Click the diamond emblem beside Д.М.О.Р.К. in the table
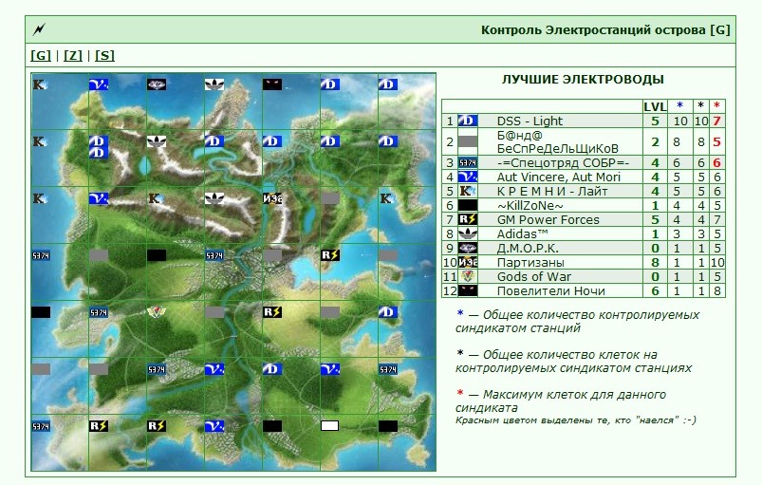The height and width of the screenshot is (485, 762). coord(468,248)
